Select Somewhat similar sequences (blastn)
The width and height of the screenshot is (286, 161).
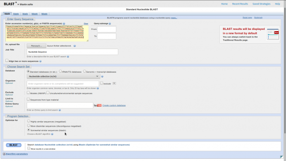pyautogui.click(x=28, y=130)
